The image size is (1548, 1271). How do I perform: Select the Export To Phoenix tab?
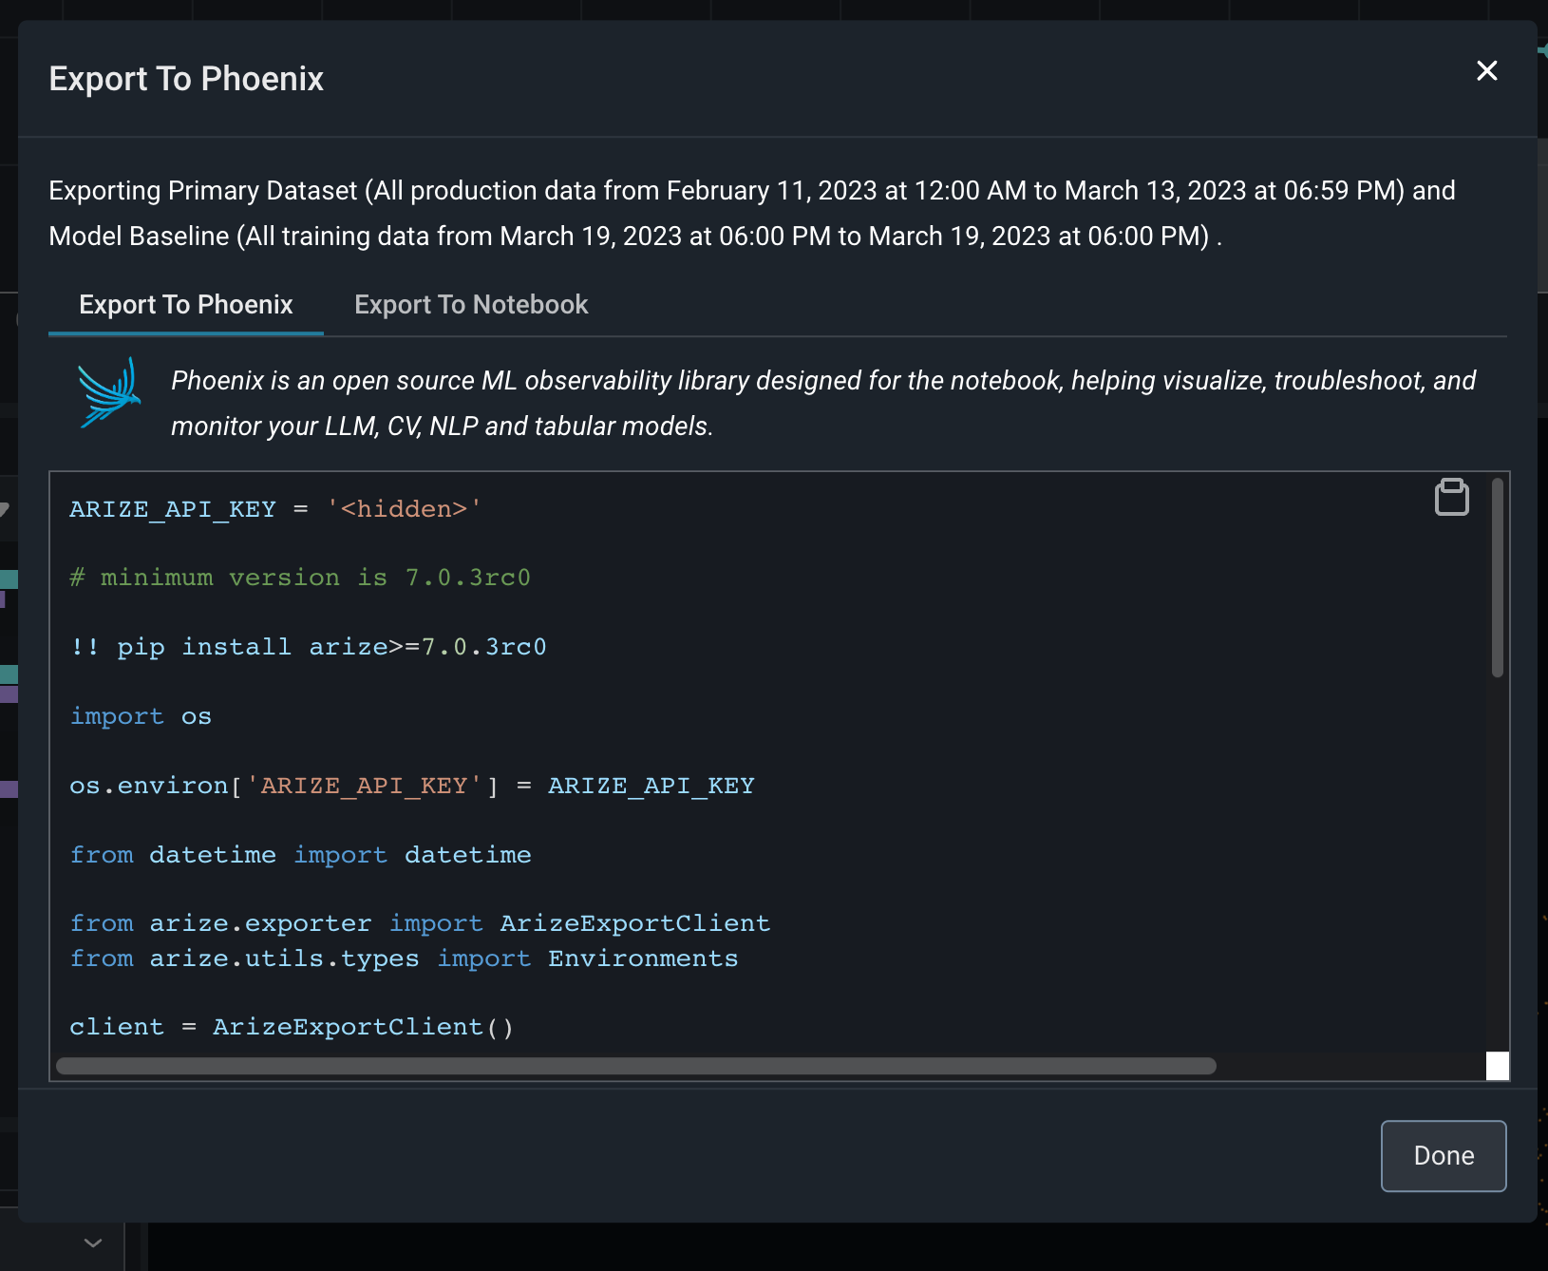pos(186,305)
